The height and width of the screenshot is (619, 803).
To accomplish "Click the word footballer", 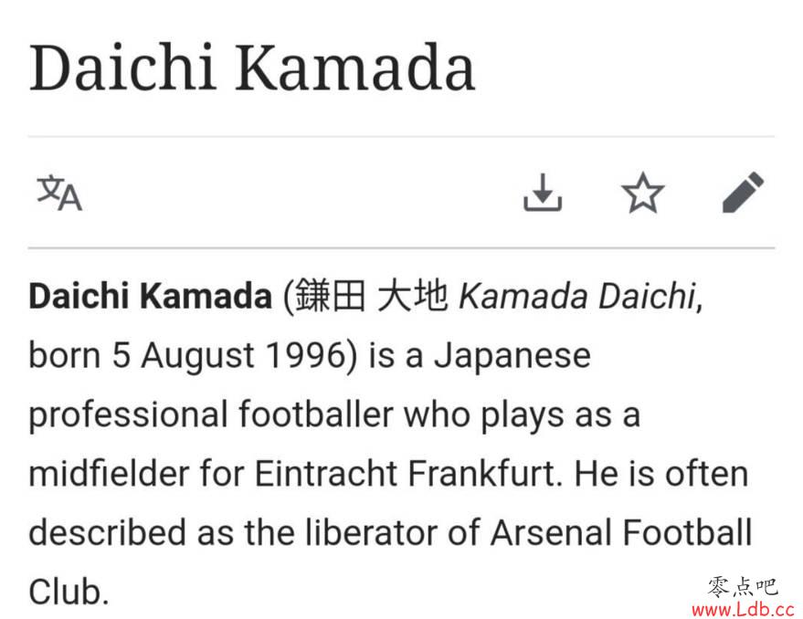I will click(316, 414).
